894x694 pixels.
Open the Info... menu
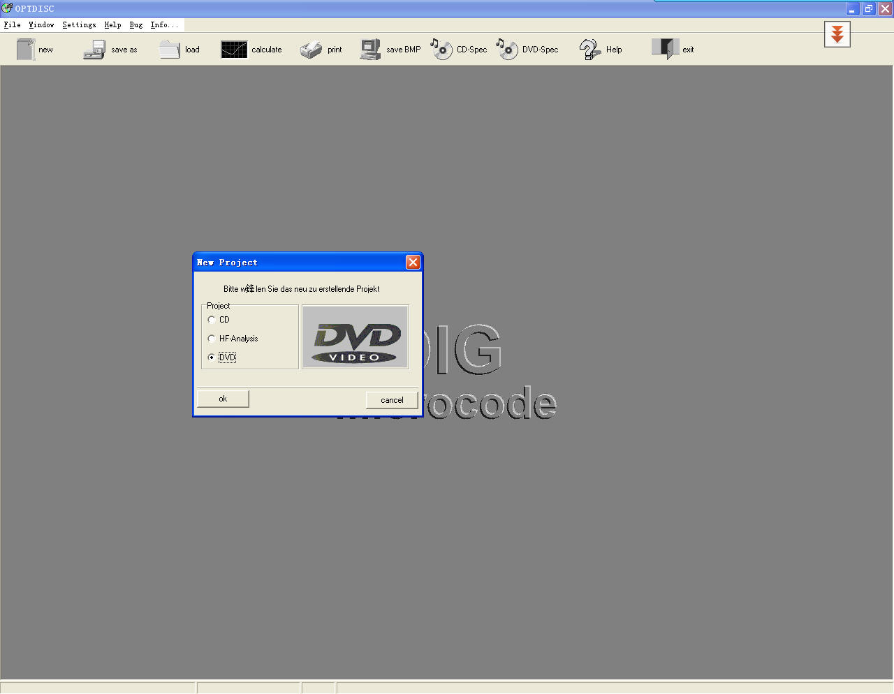pyautogui.click(x=164, y=24)
